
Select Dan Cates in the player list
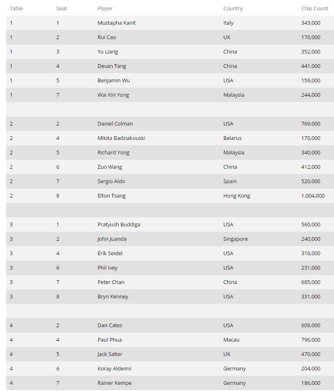click(x=110, y=325)
